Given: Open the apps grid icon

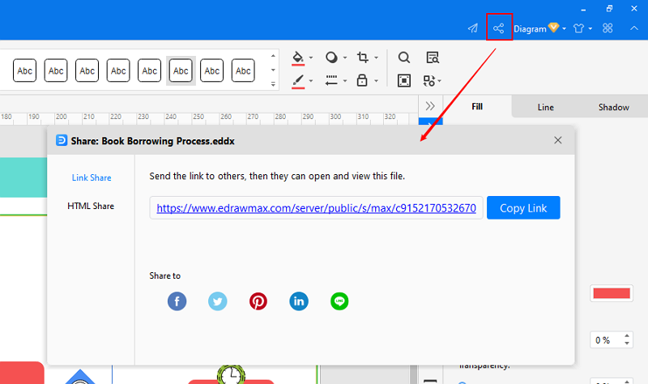Looking at the screenshot, I should pyautogui.click(x=607, y=28).
